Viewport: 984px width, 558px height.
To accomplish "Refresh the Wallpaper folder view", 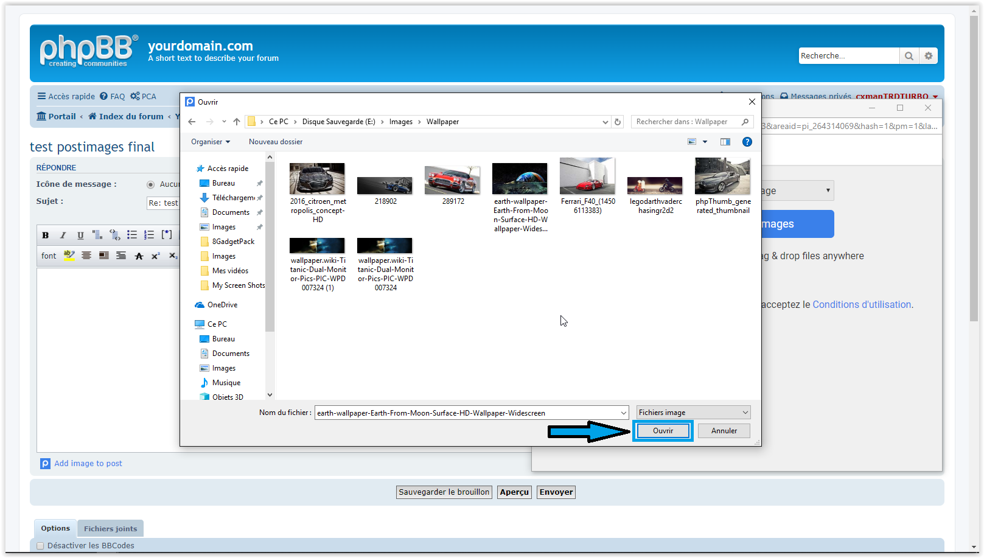I will click(618, 122).
